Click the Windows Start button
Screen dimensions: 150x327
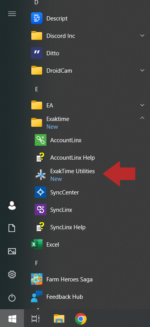click(x=12, y=318)
